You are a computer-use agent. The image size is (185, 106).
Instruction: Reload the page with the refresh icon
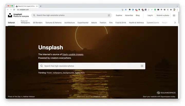[14, 10]
